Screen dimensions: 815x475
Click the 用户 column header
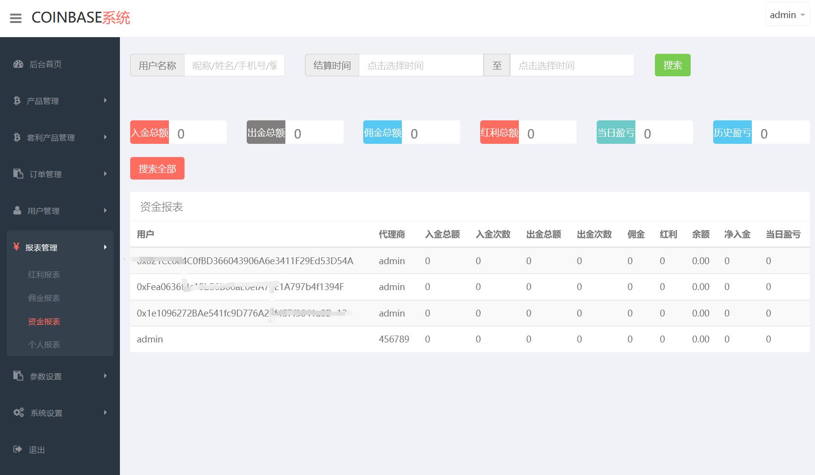(145, 234)
